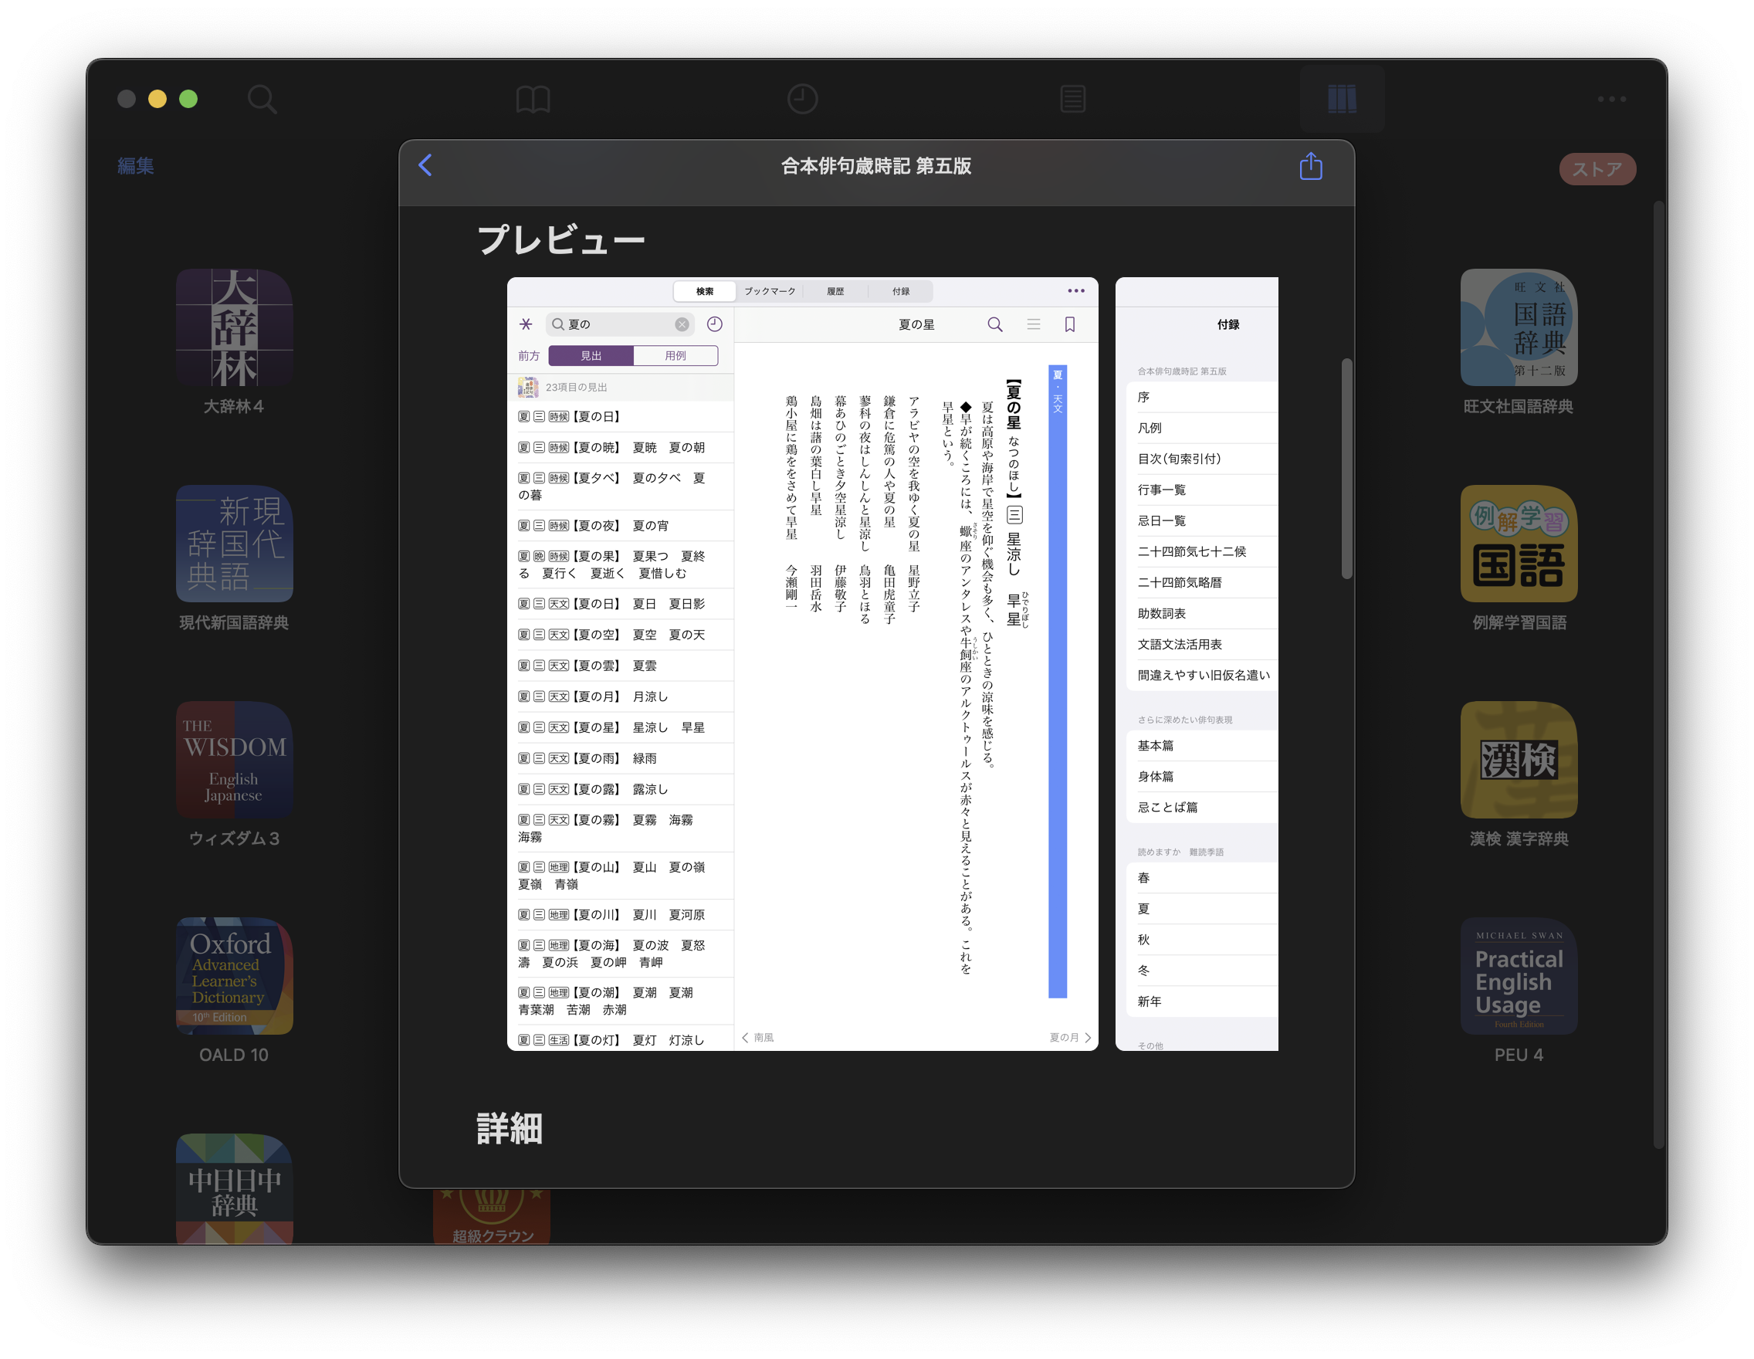Toggle the 見出 search mode segment
This screenshot has height=1359, width=1754.
coord(591,356)
